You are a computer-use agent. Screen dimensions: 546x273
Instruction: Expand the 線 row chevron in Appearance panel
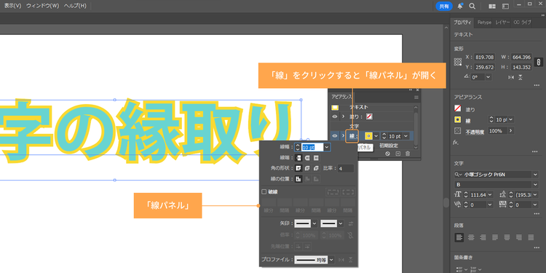(x=344, y=136)
